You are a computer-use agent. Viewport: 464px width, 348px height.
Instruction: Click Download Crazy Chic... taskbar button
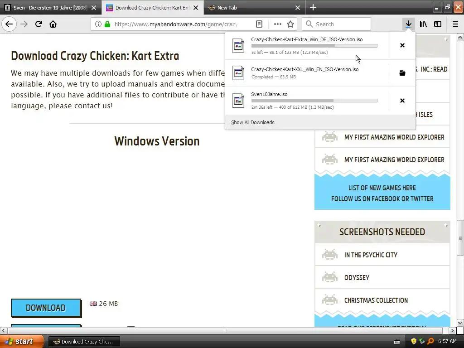pos(84,342)
